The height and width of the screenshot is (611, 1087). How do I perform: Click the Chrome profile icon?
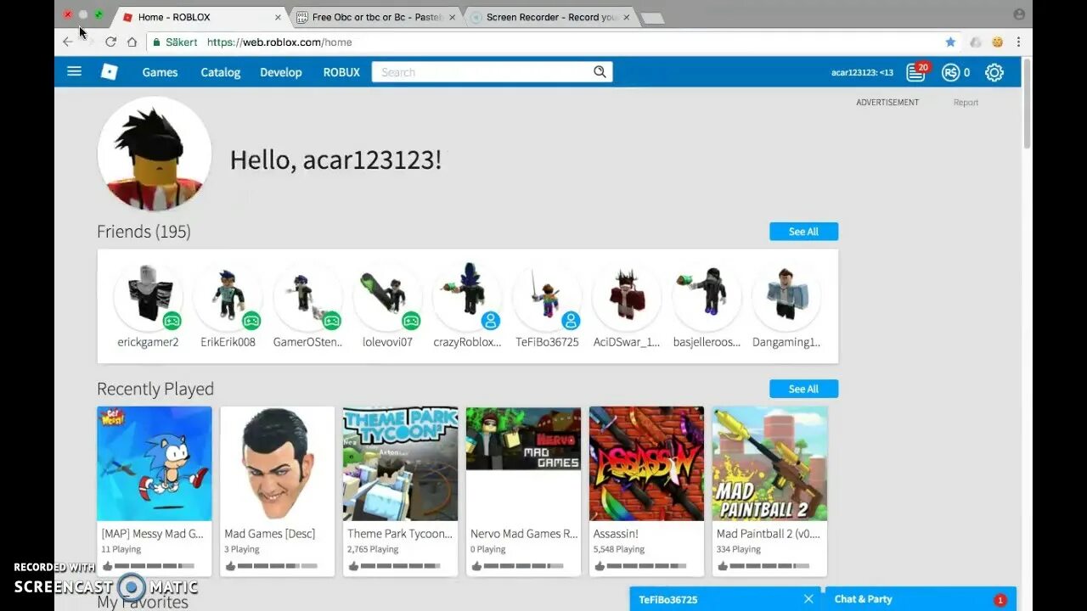click(1019, 14)
